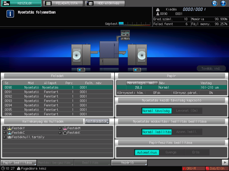Click the Memória 99.999% value
Screen dimensions: 229x171
point(221,19)
